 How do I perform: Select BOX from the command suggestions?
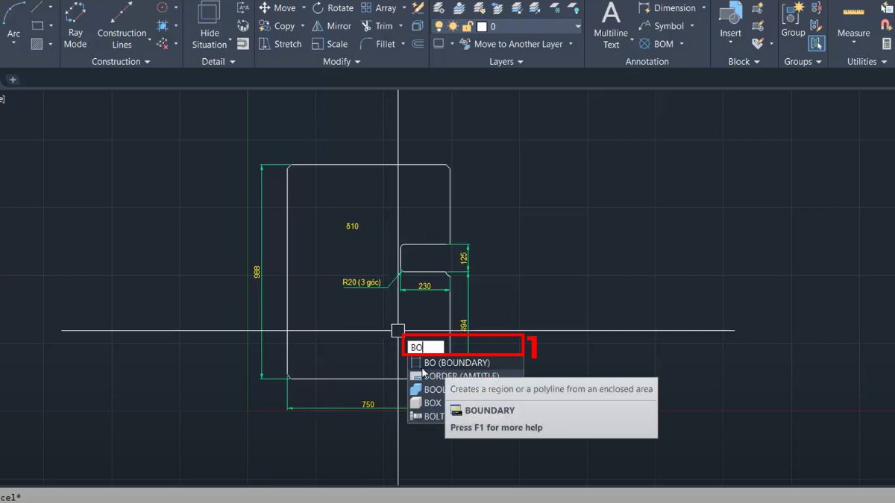tap(427, 403)
